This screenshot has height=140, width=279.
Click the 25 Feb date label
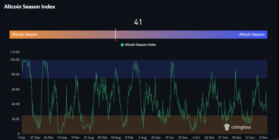click(102, 138)
